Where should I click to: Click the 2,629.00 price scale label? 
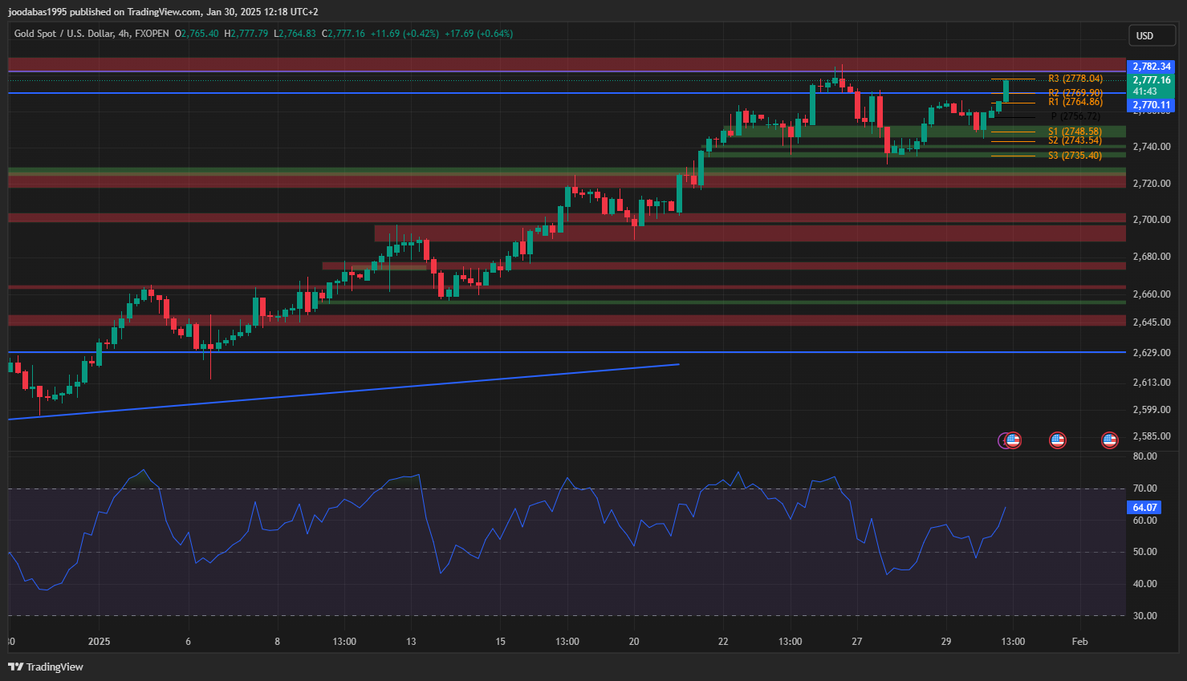point(1151,353)
